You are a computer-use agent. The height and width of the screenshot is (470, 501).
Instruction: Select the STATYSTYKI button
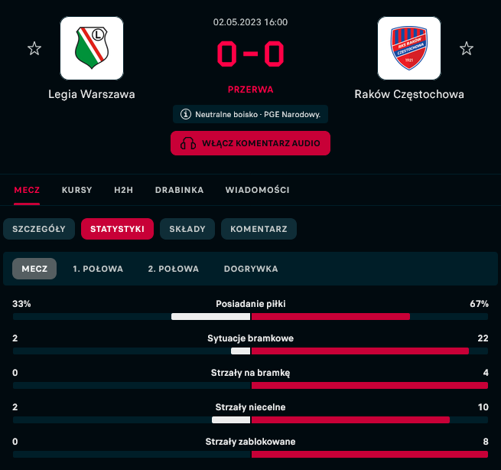(x=117, y=229)
